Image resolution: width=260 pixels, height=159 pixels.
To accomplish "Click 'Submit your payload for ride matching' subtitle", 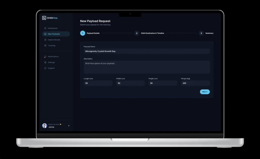I will pyautogui.click(x=95, y=25).
